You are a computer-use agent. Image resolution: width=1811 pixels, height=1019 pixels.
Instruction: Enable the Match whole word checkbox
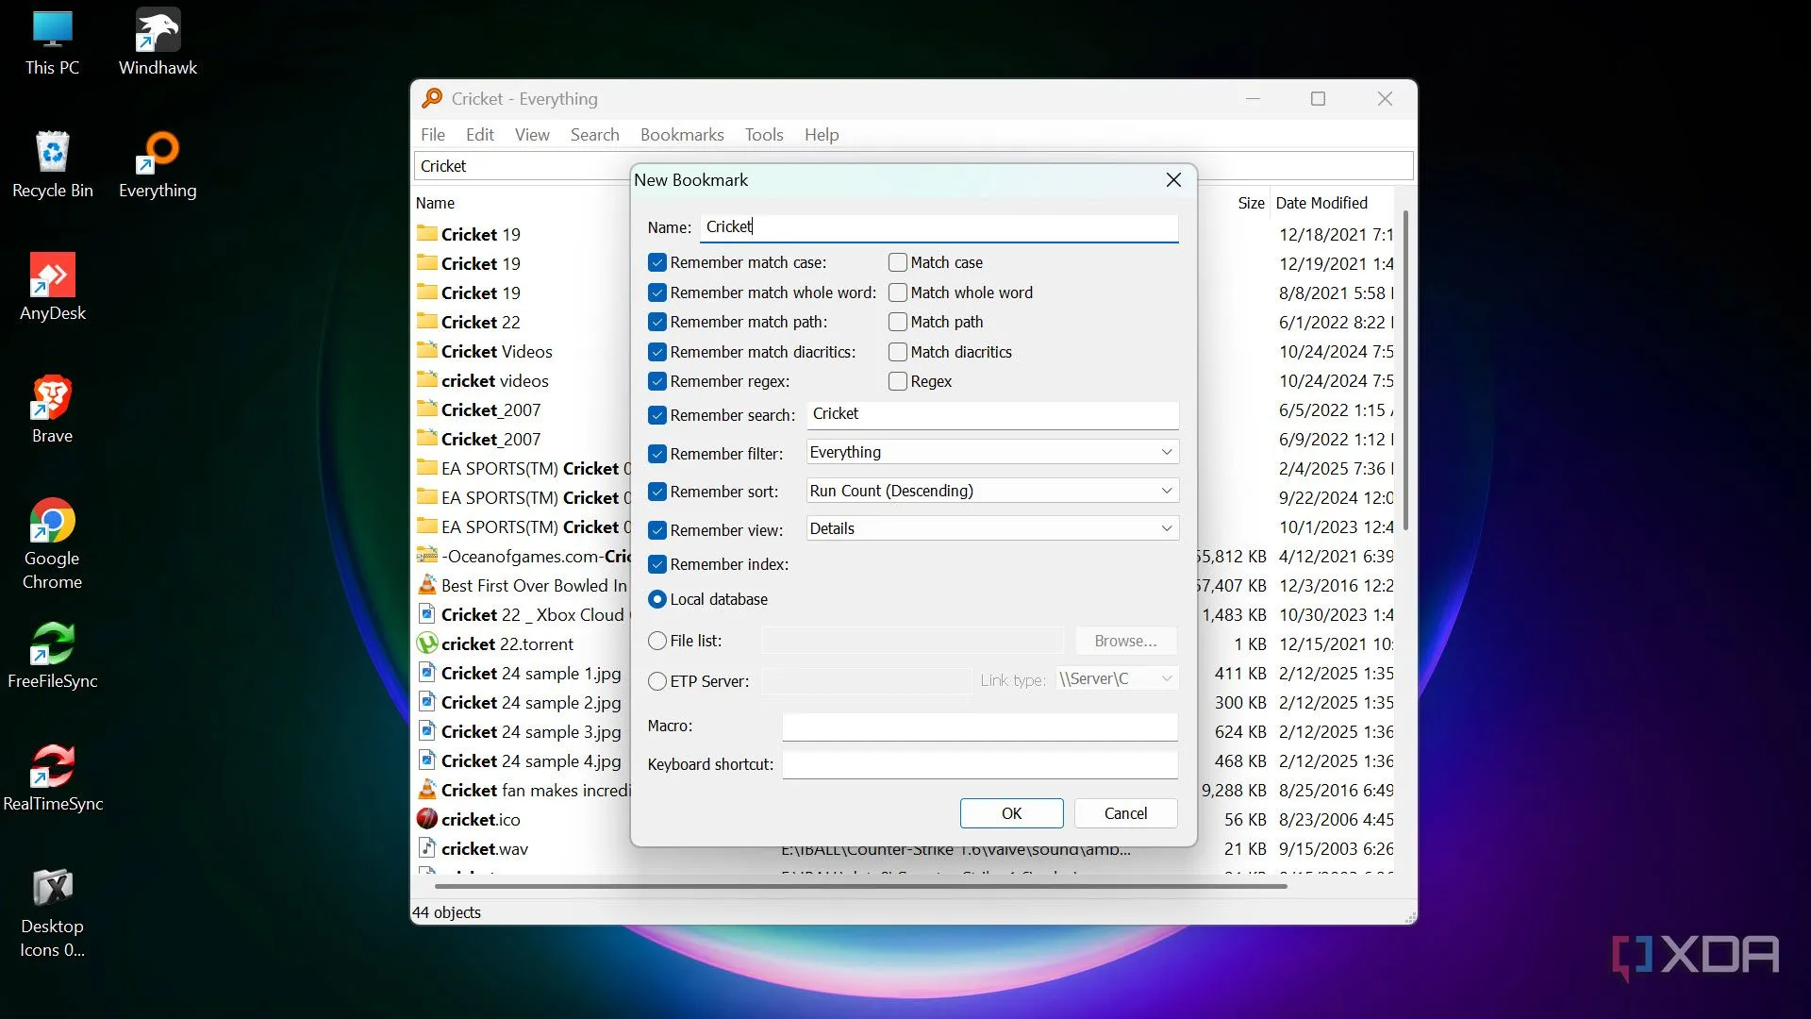pos(898,292)
